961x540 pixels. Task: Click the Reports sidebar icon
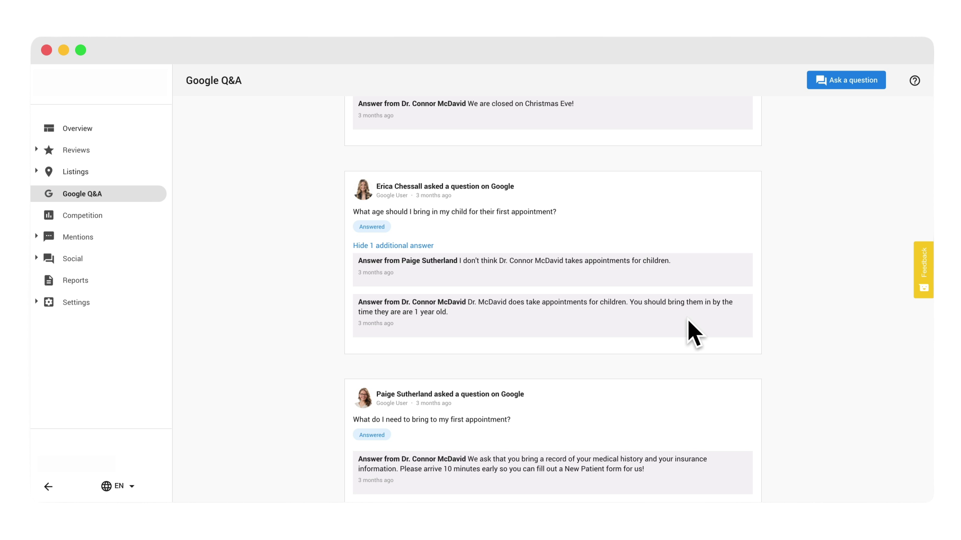(x=49, y=279)
